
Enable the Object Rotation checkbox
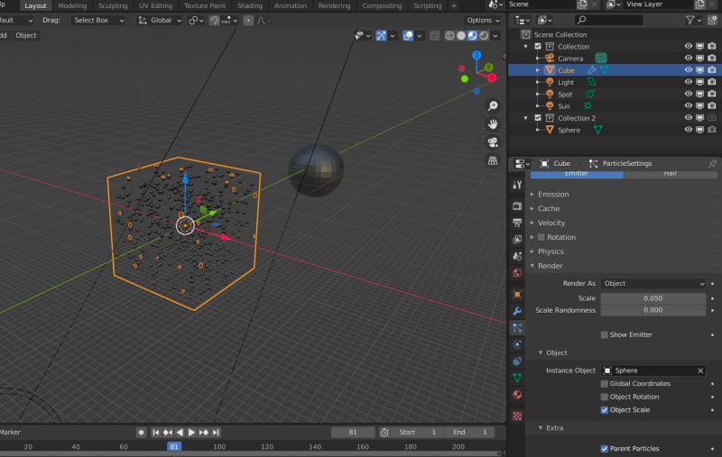(604, 397)
